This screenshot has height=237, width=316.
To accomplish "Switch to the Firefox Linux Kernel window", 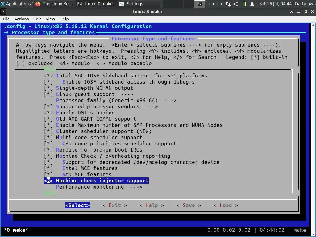I will [55, 4].
